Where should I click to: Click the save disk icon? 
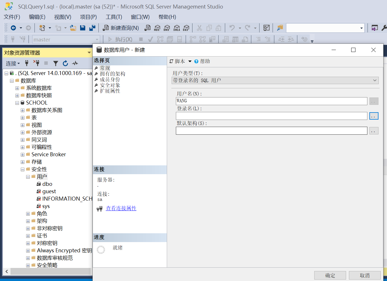pos(83,28)
